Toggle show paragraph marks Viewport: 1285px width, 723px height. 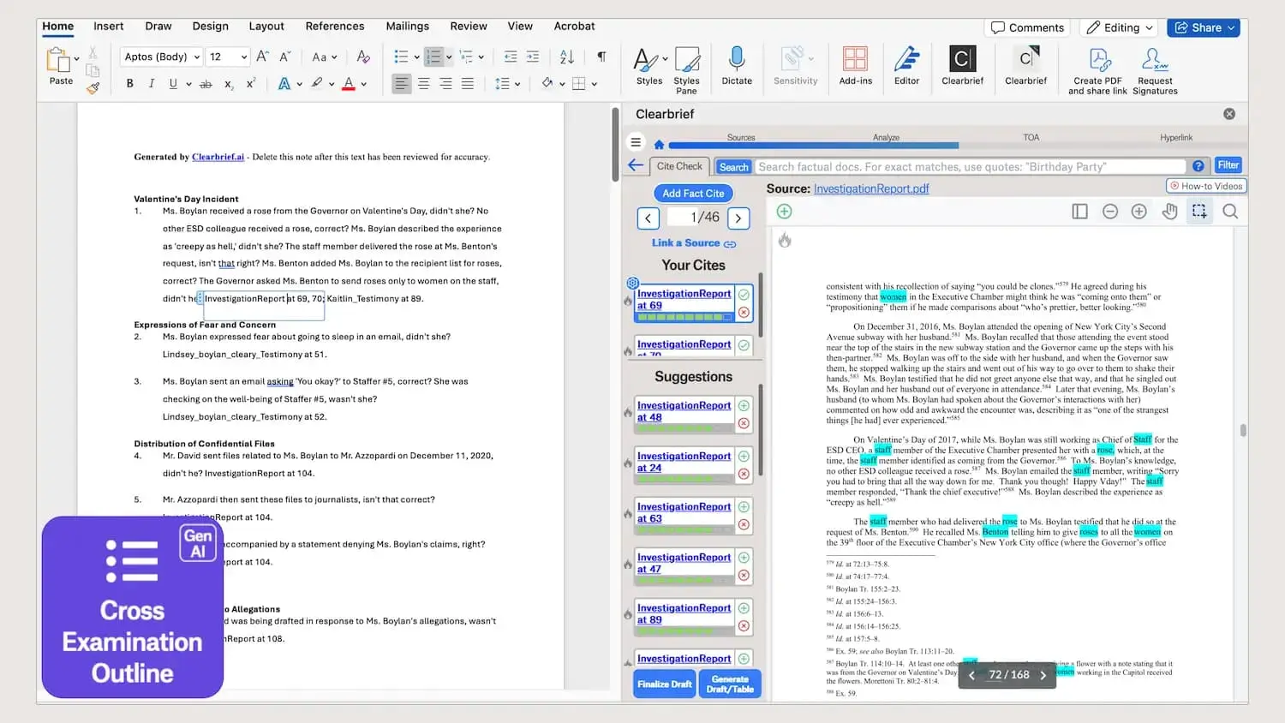click(x=601, y=56)
